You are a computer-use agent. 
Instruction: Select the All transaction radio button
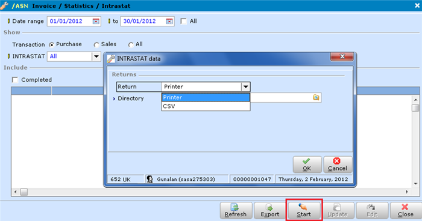(131, 45)
